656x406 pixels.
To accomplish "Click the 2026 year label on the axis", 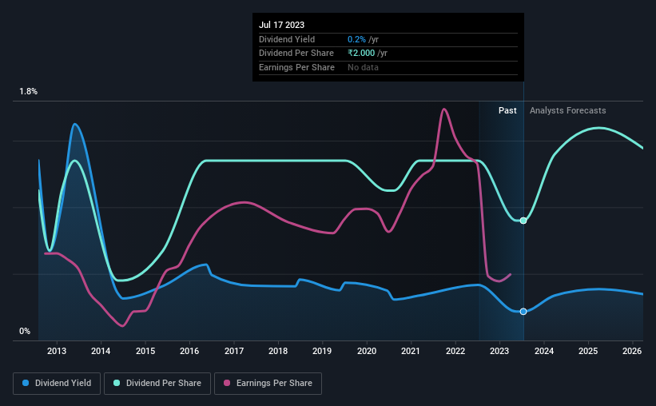I will click(x=632, y=351).
